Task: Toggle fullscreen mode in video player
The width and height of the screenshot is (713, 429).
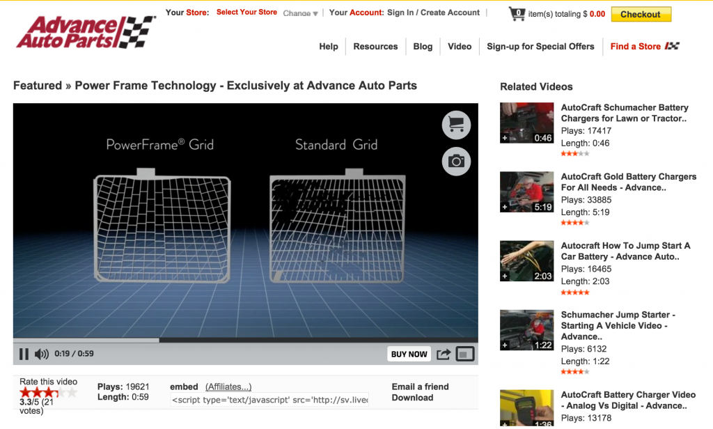Action: 464,354
